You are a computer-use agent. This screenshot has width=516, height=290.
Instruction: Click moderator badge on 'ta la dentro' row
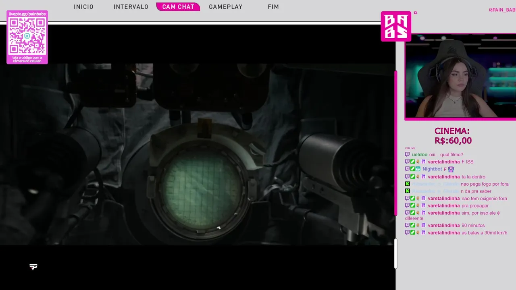click(413, 177)
